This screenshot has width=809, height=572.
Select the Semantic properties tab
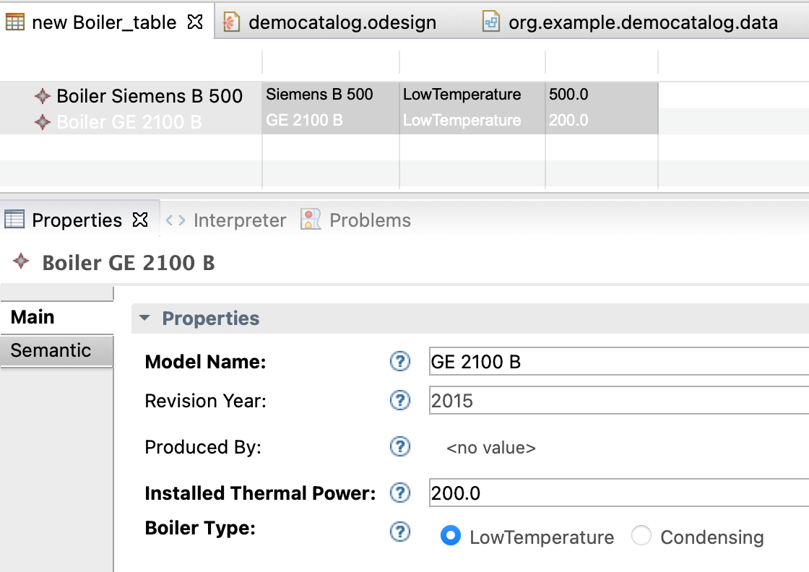(x=57, y=351)
